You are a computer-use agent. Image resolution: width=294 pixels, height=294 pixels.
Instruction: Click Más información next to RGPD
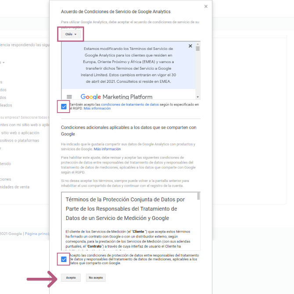[x=97, y=108]
